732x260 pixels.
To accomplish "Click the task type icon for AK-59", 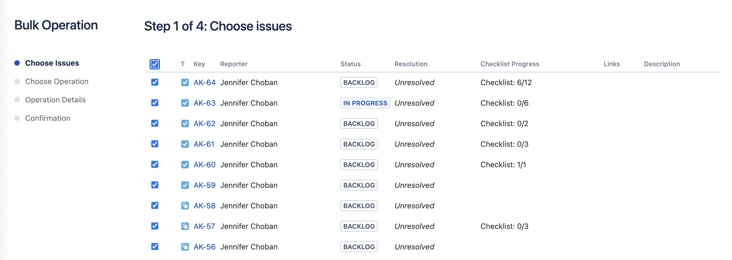I will tap(185, 185).
